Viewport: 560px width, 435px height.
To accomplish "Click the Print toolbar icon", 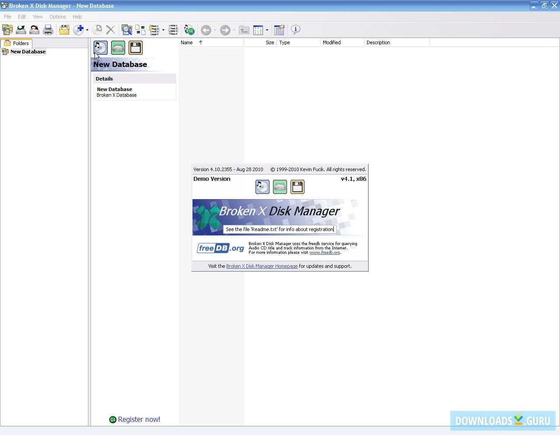I will 48,30.
